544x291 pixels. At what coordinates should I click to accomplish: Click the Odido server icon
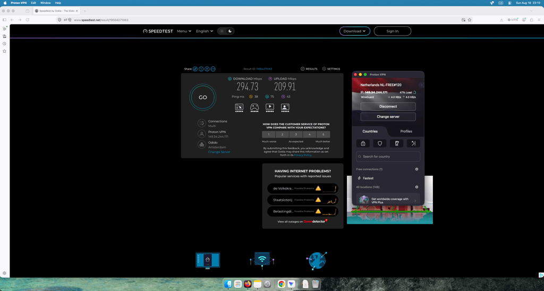[201, 144]
